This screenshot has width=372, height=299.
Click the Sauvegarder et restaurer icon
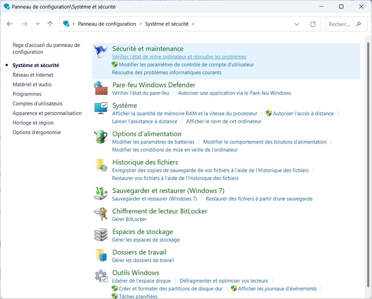[101, 194]
